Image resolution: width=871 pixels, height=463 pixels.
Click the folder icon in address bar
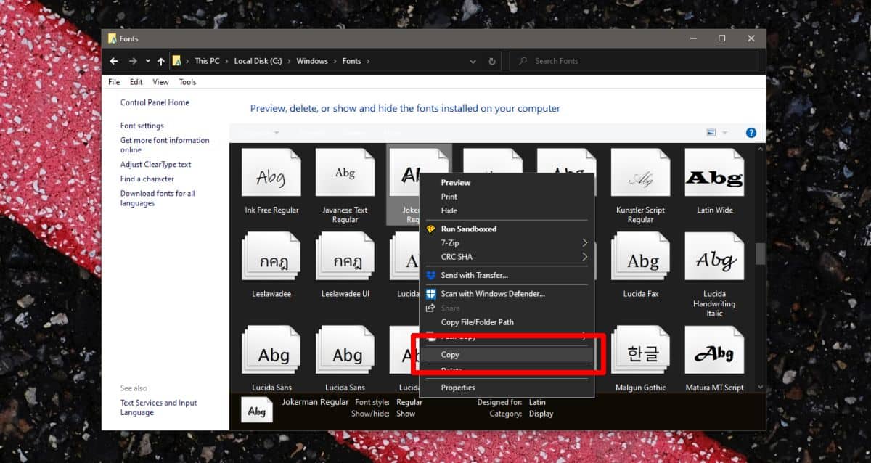click(x=177, y=61)
